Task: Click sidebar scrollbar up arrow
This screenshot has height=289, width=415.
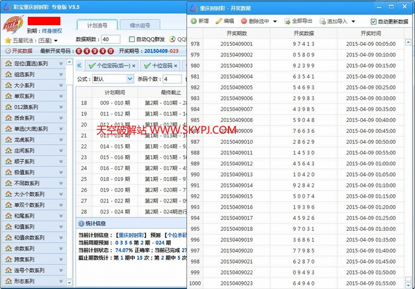Action: coord(69,62)
